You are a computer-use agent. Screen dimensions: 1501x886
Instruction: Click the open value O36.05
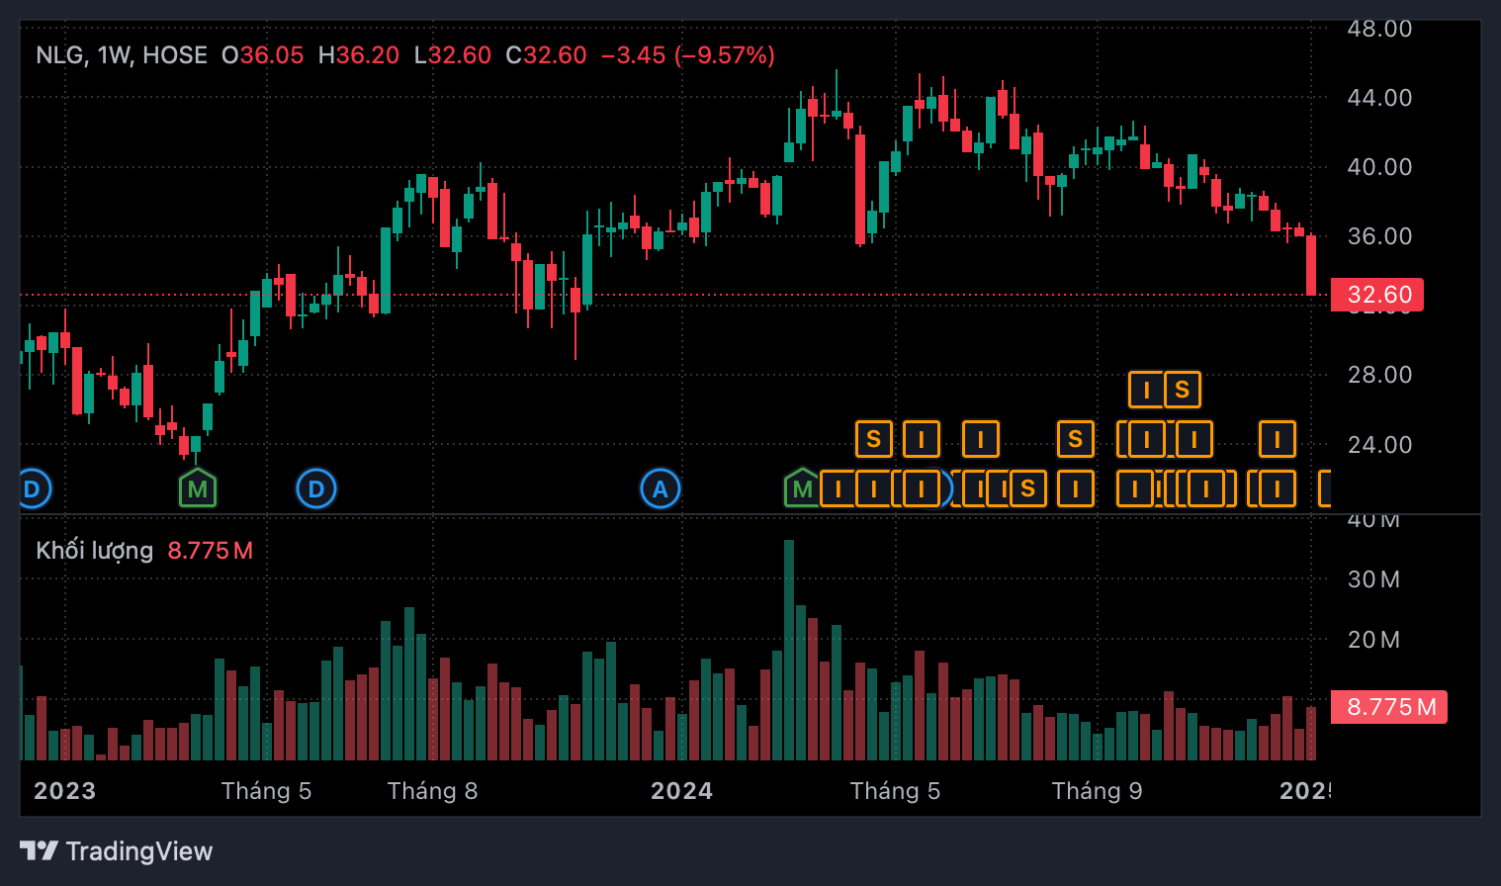263,55
